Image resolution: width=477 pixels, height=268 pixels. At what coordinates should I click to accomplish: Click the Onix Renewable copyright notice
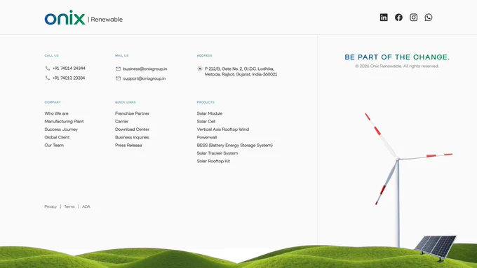pyautogui.click(x=397, y=66)
